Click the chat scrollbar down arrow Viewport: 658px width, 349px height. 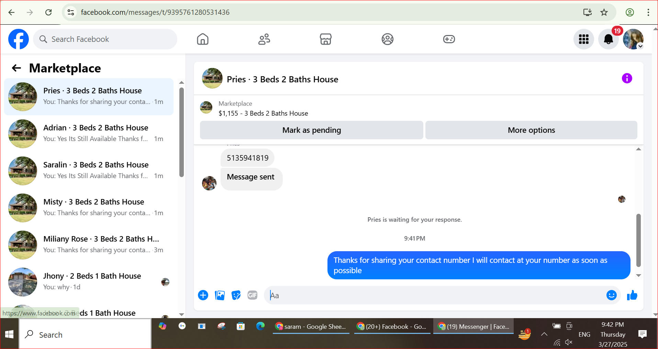pyautogui.click(x=638, y=276)
